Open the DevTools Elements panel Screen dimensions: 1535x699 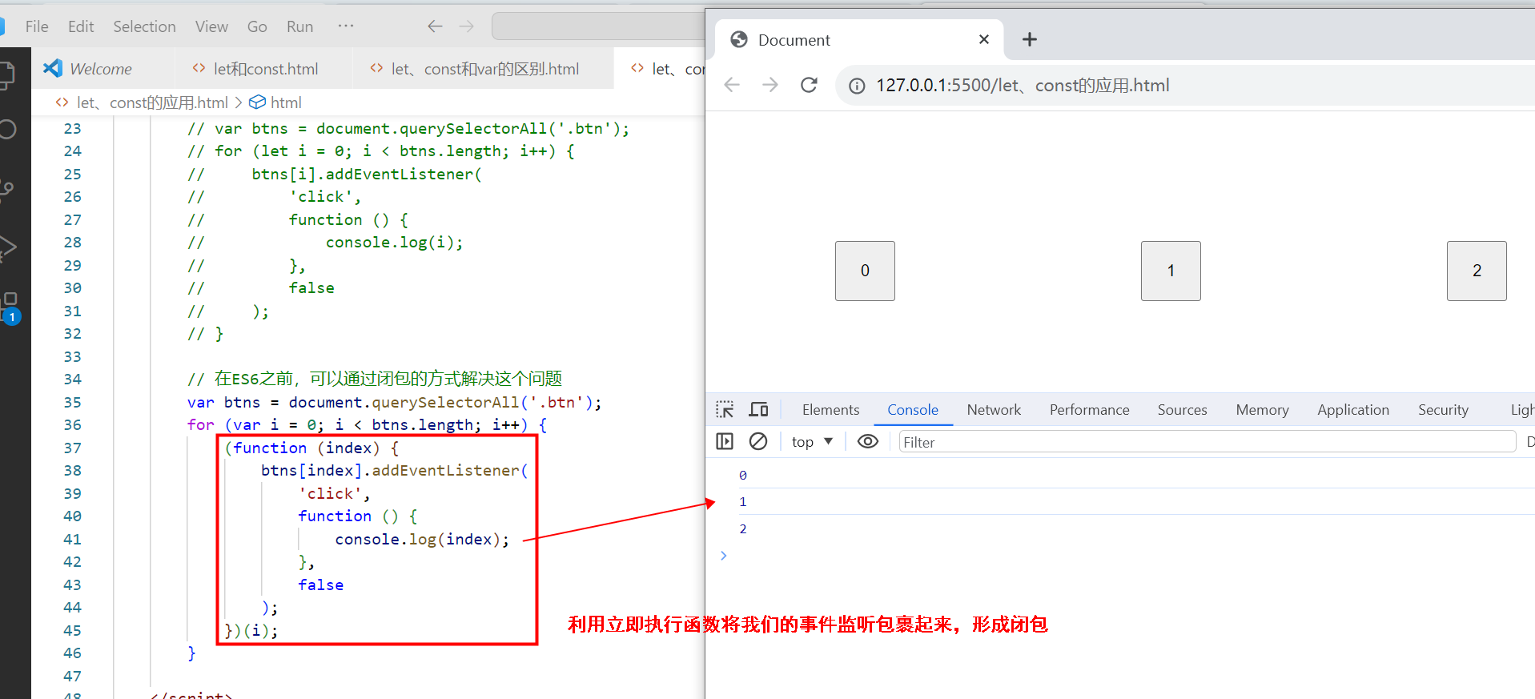click(830, 410)
